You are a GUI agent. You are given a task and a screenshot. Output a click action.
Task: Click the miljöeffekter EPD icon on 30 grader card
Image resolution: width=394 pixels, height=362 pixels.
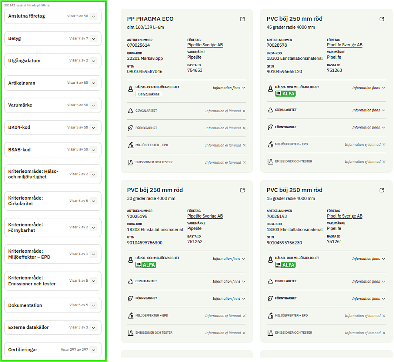131,316
